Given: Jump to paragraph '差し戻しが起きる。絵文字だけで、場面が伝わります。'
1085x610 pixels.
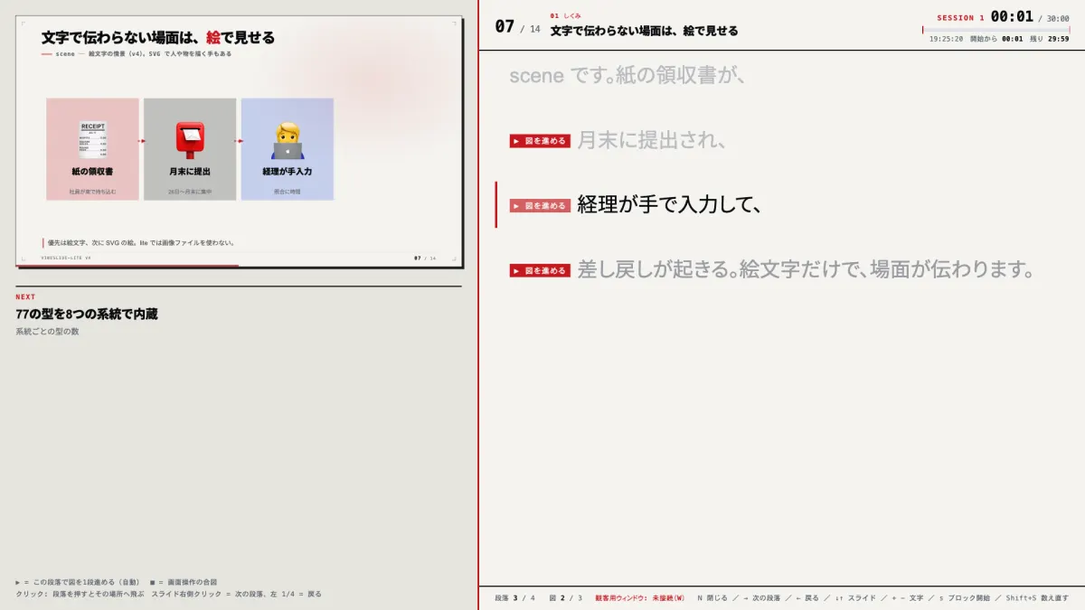Looking at the screenshot, I should point(806,270).
